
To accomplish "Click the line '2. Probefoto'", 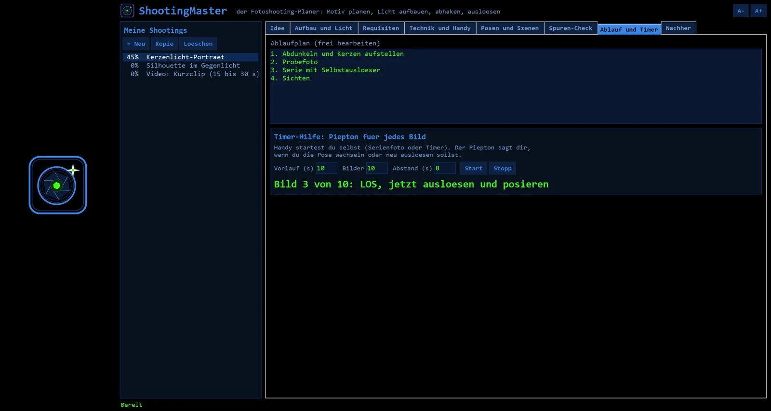I will [x=294, y=62].
